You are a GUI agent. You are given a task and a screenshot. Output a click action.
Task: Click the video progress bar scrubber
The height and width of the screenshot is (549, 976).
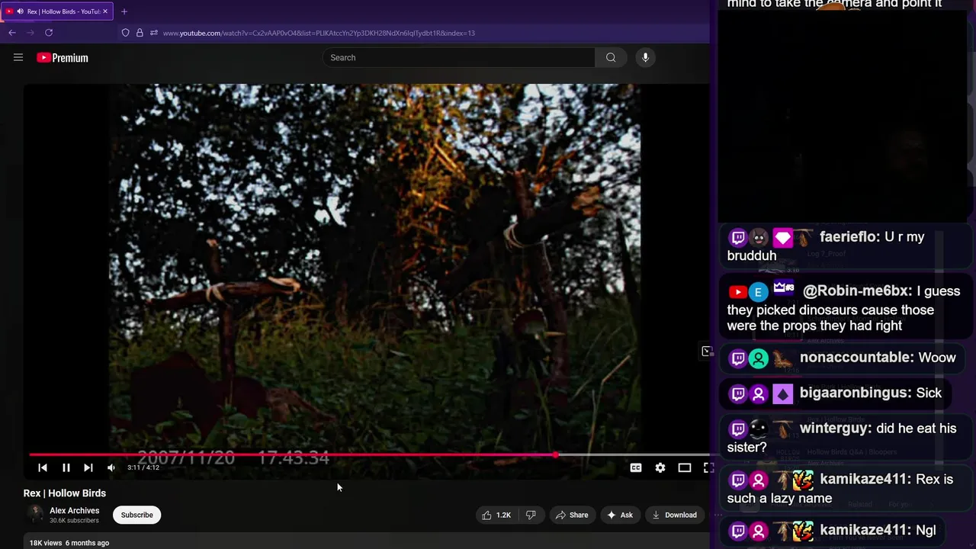click(556, 454)
